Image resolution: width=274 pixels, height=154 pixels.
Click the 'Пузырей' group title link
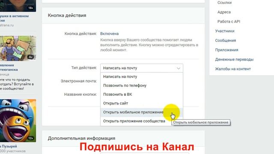(9, 146)
